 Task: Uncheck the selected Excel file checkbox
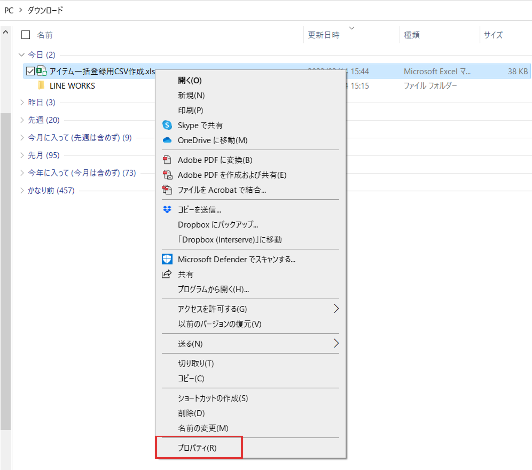click(30, 71)
